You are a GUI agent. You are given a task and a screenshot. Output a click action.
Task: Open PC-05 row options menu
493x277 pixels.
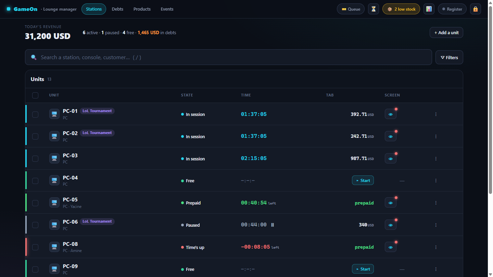(x=436, y=203)
